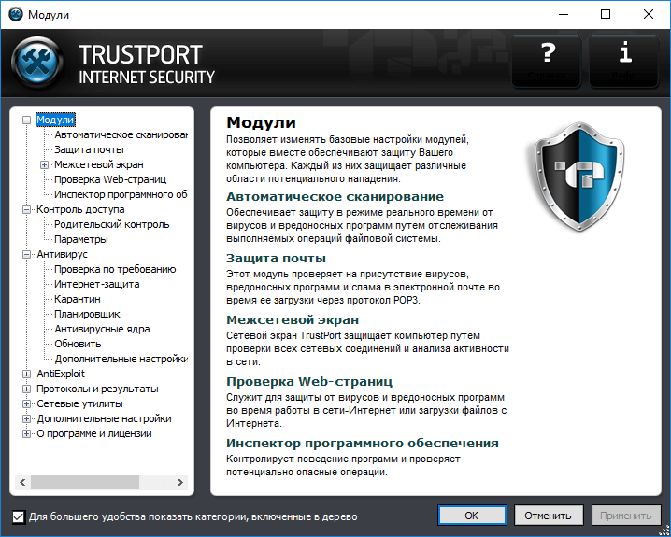
Task: Expand the Дополнительные настройки root node
Action: point(26,419)
